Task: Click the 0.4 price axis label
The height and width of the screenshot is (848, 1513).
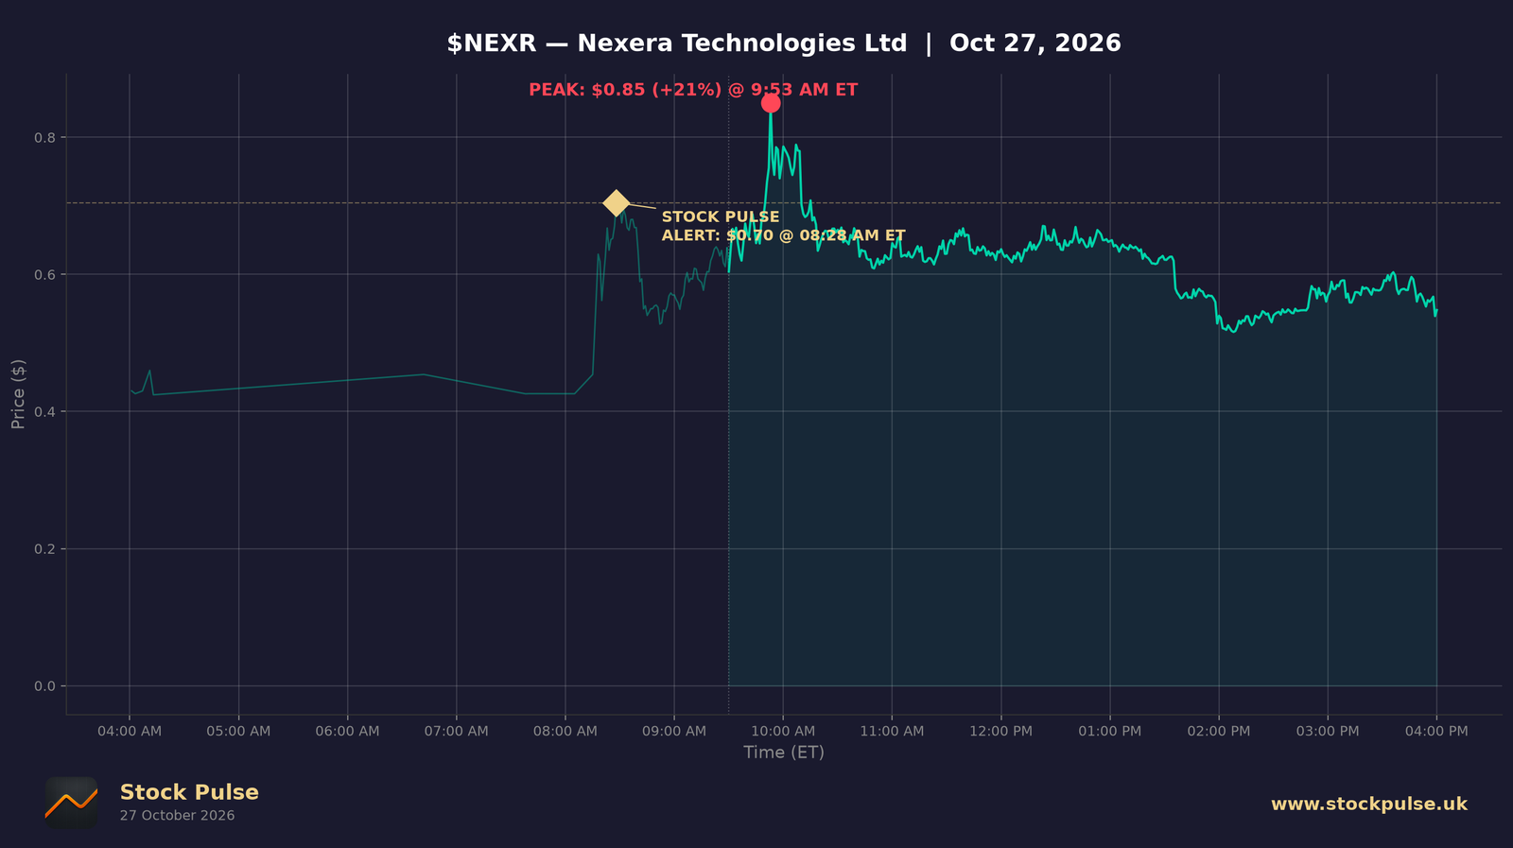Action: 45,411
